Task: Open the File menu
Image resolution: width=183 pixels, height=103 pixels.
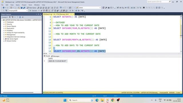Action: click(x=2, y=5)
